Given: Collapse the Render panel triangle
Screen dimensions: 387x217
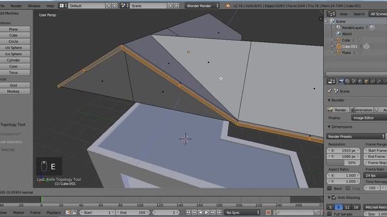Looking at the screenshot, I should click(329, 101).
